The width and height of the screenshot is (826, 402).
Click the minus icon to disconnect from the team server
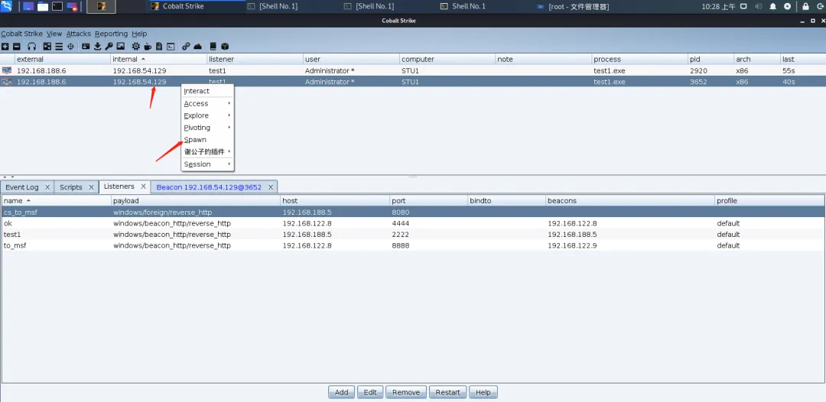pyautogui.click(x=17, y=47)
